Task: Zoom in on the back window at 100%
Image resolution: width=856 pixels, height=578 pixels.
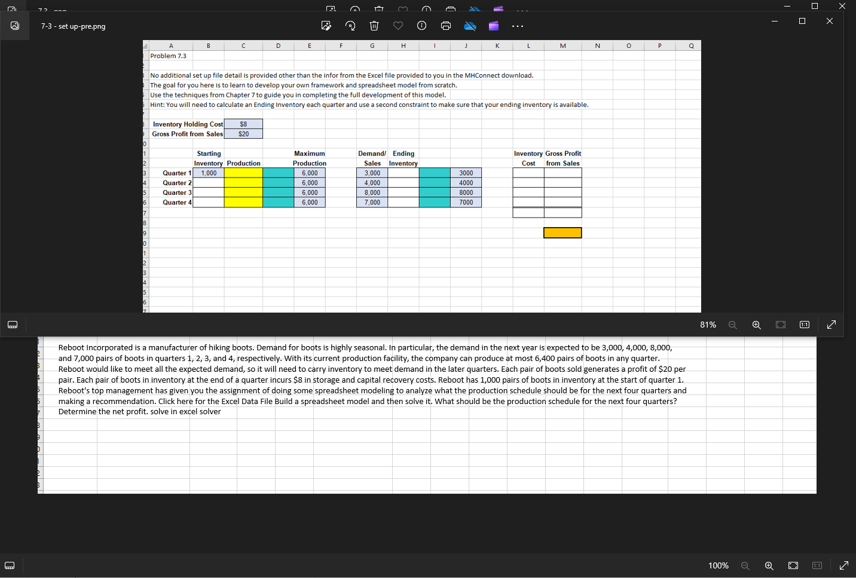Action: click(x=769, y=565)
